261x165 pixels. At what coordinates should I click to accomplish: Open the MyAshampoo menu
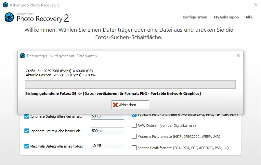[x=226, y=17]
